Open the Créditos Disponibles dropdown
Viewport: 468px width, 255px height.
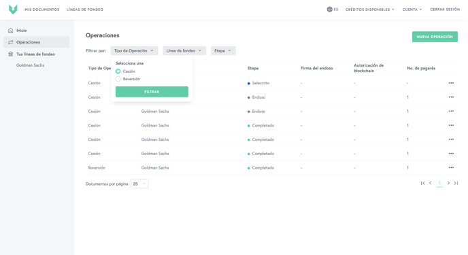pos(370,10)
